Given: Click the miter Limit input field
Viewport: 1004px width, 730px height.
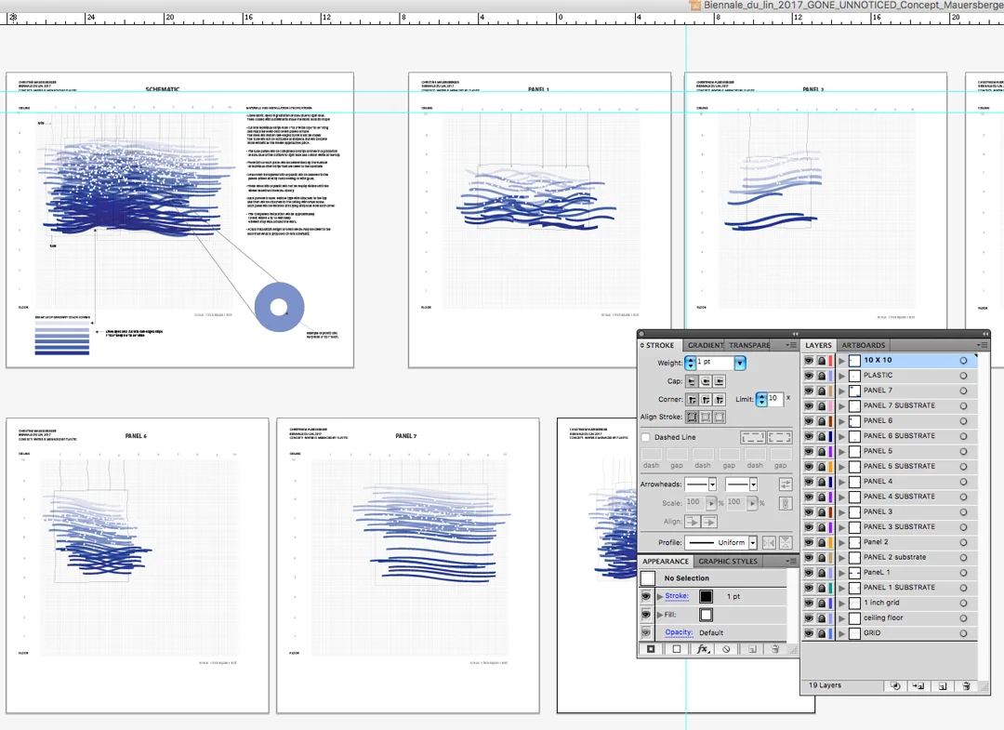Looking at the screenshot, I should click(774, 399).
